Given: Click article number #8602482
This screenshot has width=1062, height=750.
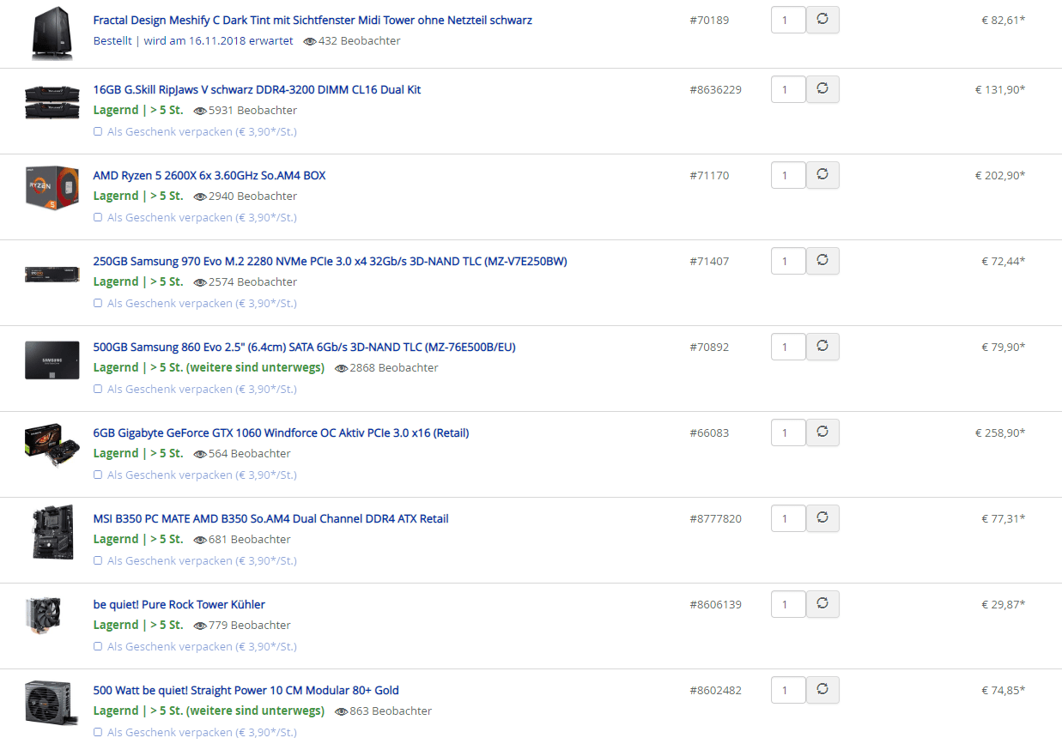Looking at the screenshot, I should pyautogui.click(x=716, y=690).
